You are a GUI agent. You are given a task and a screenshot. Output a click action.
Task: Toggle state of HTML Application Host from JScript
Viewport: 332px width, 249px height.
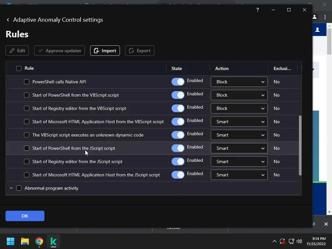[x=178, y=175]
